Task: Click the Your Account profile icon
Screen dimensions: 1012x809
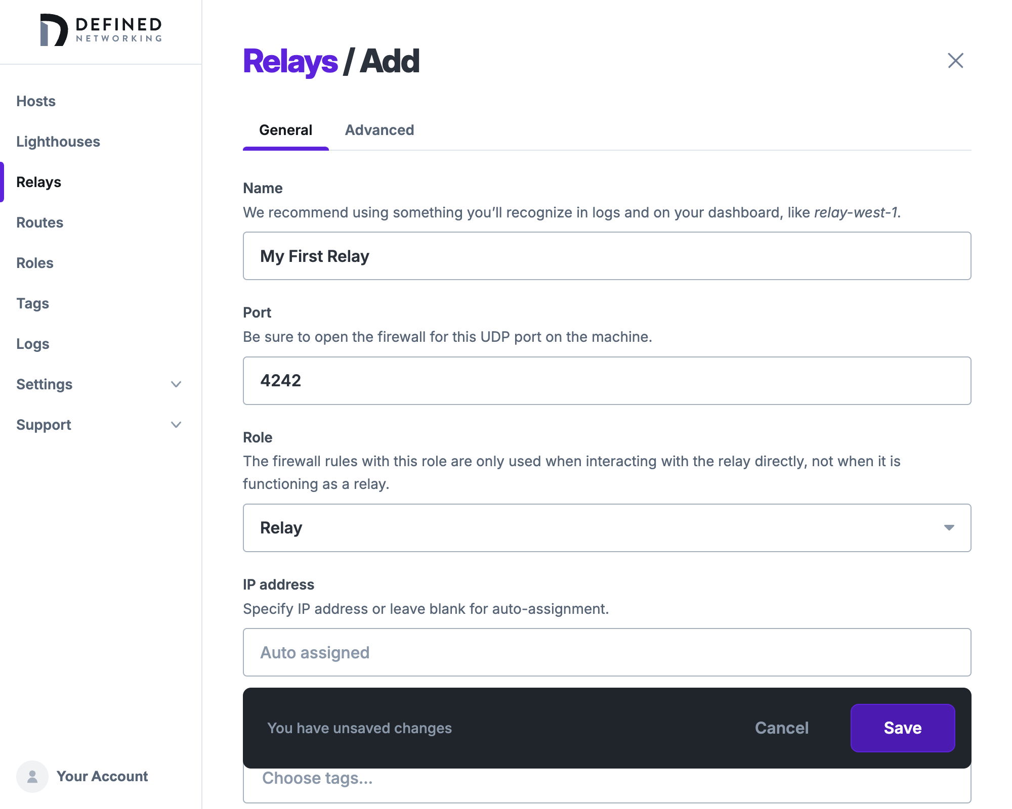Action: 32,777
